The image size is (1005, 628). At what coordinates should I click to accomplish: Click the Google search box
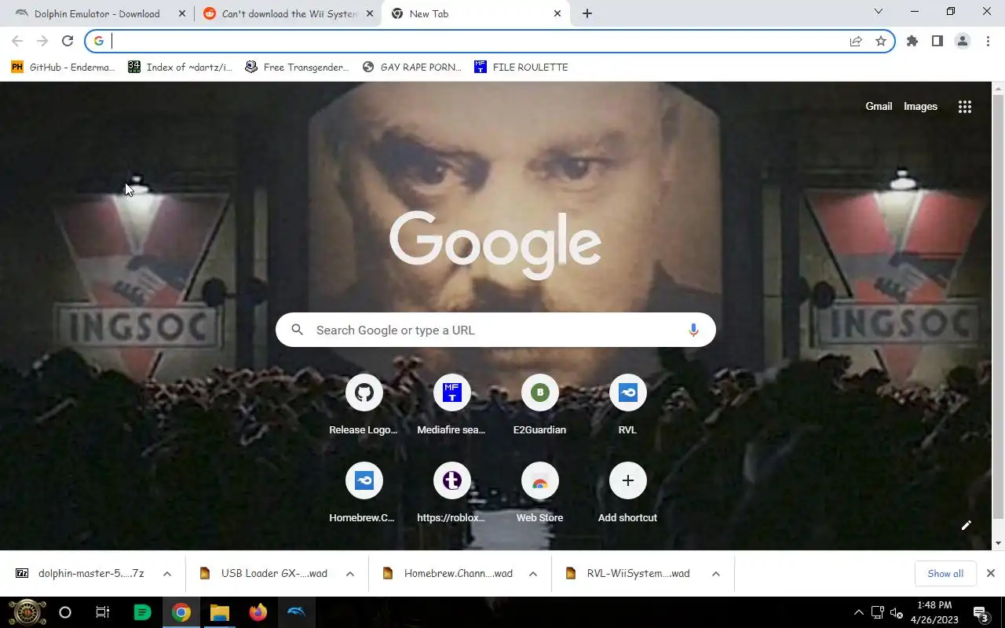click(495, 330)
